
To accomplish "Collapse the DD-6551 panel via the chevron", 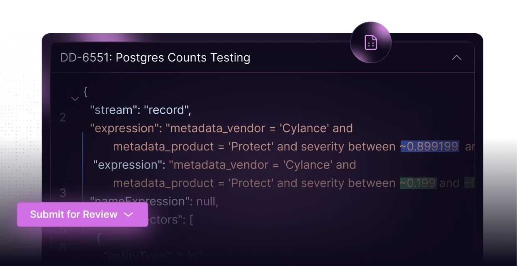I will (457, 58).
